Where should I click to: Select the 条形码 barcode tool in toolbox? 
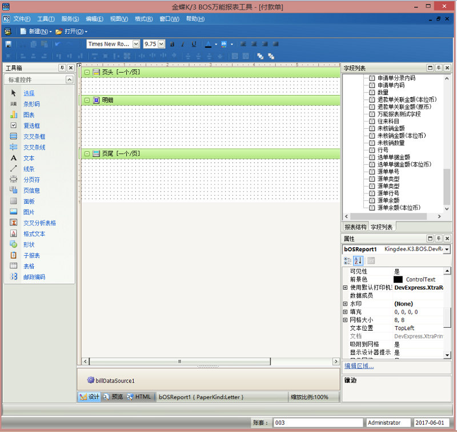coord(31,104)
